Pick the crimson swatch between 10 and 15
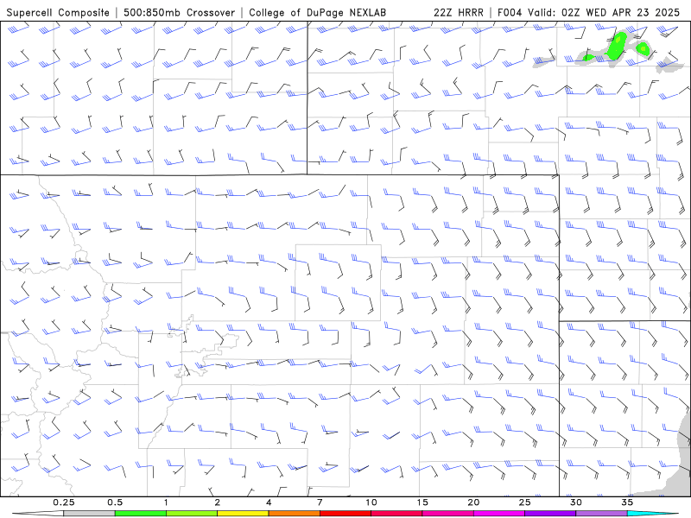 pos(396,514)
